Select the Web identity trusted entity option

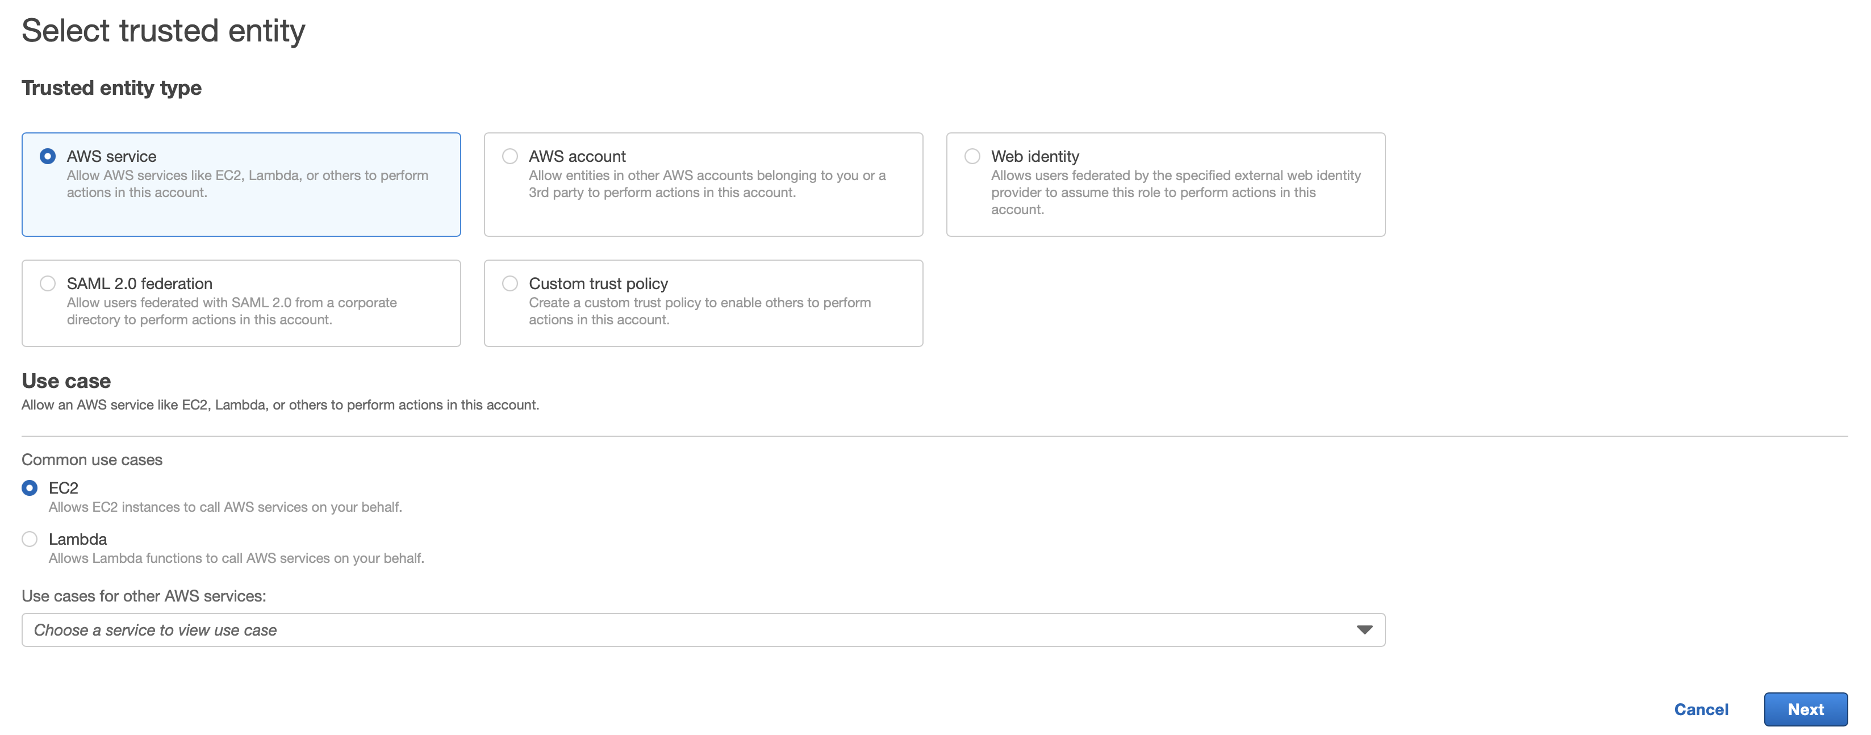(x=971, y=156)
